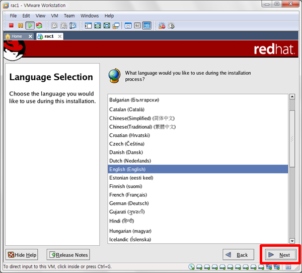
Task: Close the Home tab
Action: [30, 36]
